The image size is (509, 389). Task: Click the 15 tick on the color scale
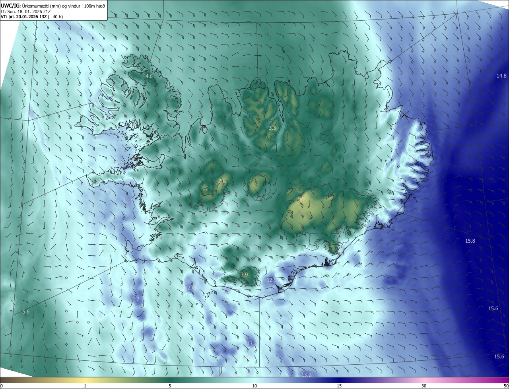point(339,386)
